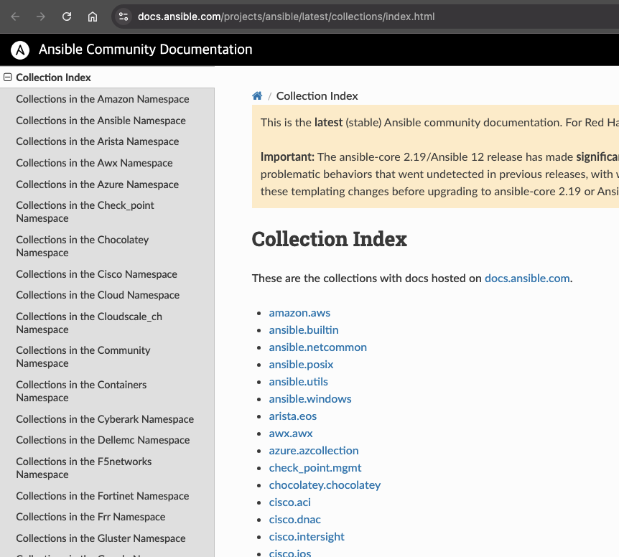The height and width of the screenshot is (557, 619).
Task: Open the ansible.posix collection link
Action: [301, 365]
